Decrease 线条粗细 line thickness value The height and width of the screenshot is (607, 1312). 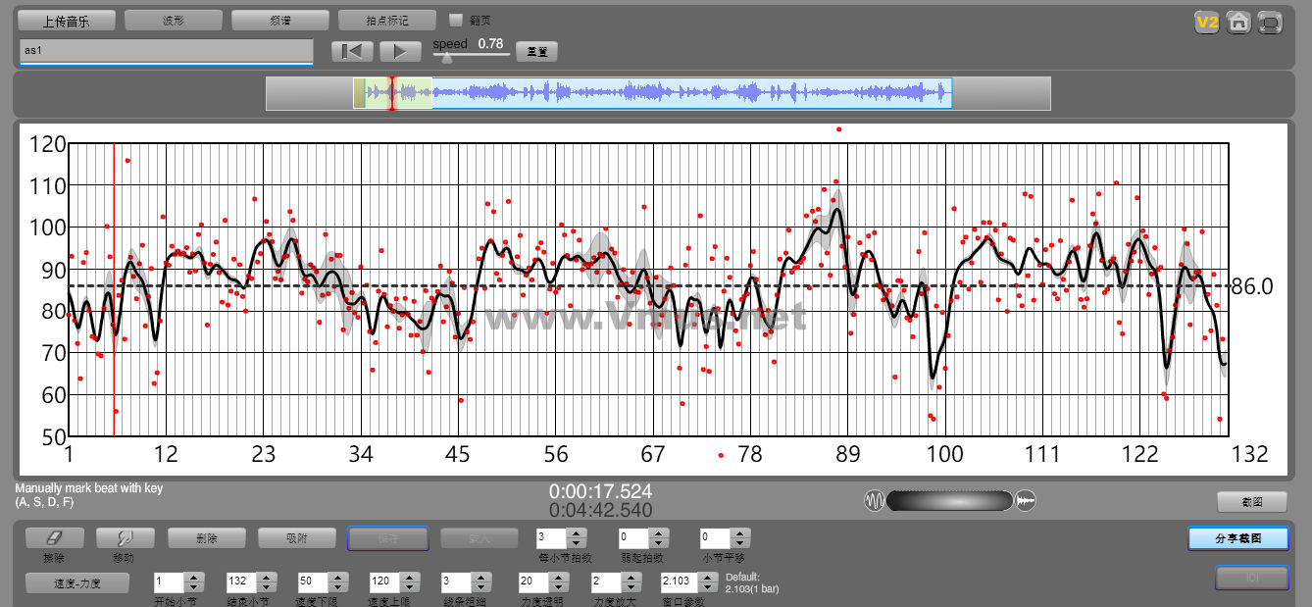482,586
